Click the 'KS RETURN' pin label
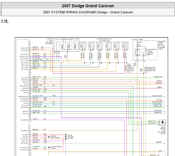 [24, 90]
